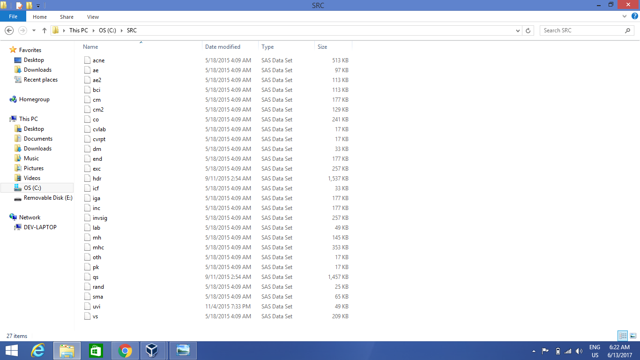This screenshot has height=360, width=640.
Task: Open the address bar history dropdown
Action: coord(518,30)
